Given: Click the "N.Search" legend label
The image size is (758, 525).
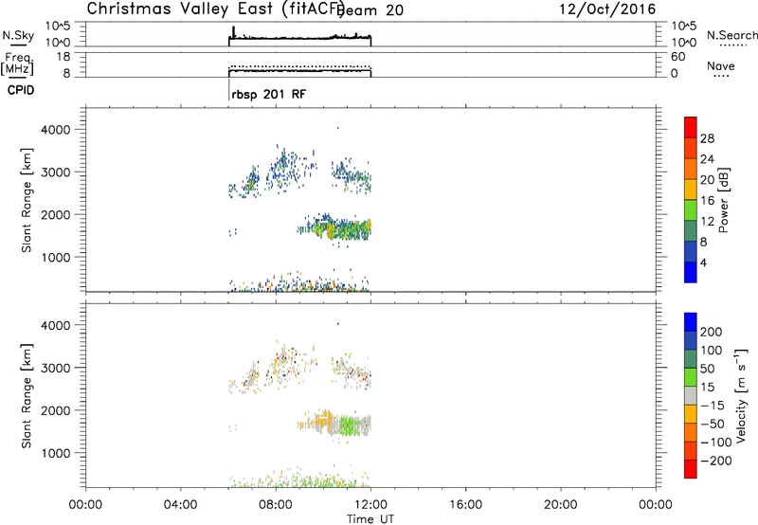Looking at the screenshot, I should click(x=731, y=35).
